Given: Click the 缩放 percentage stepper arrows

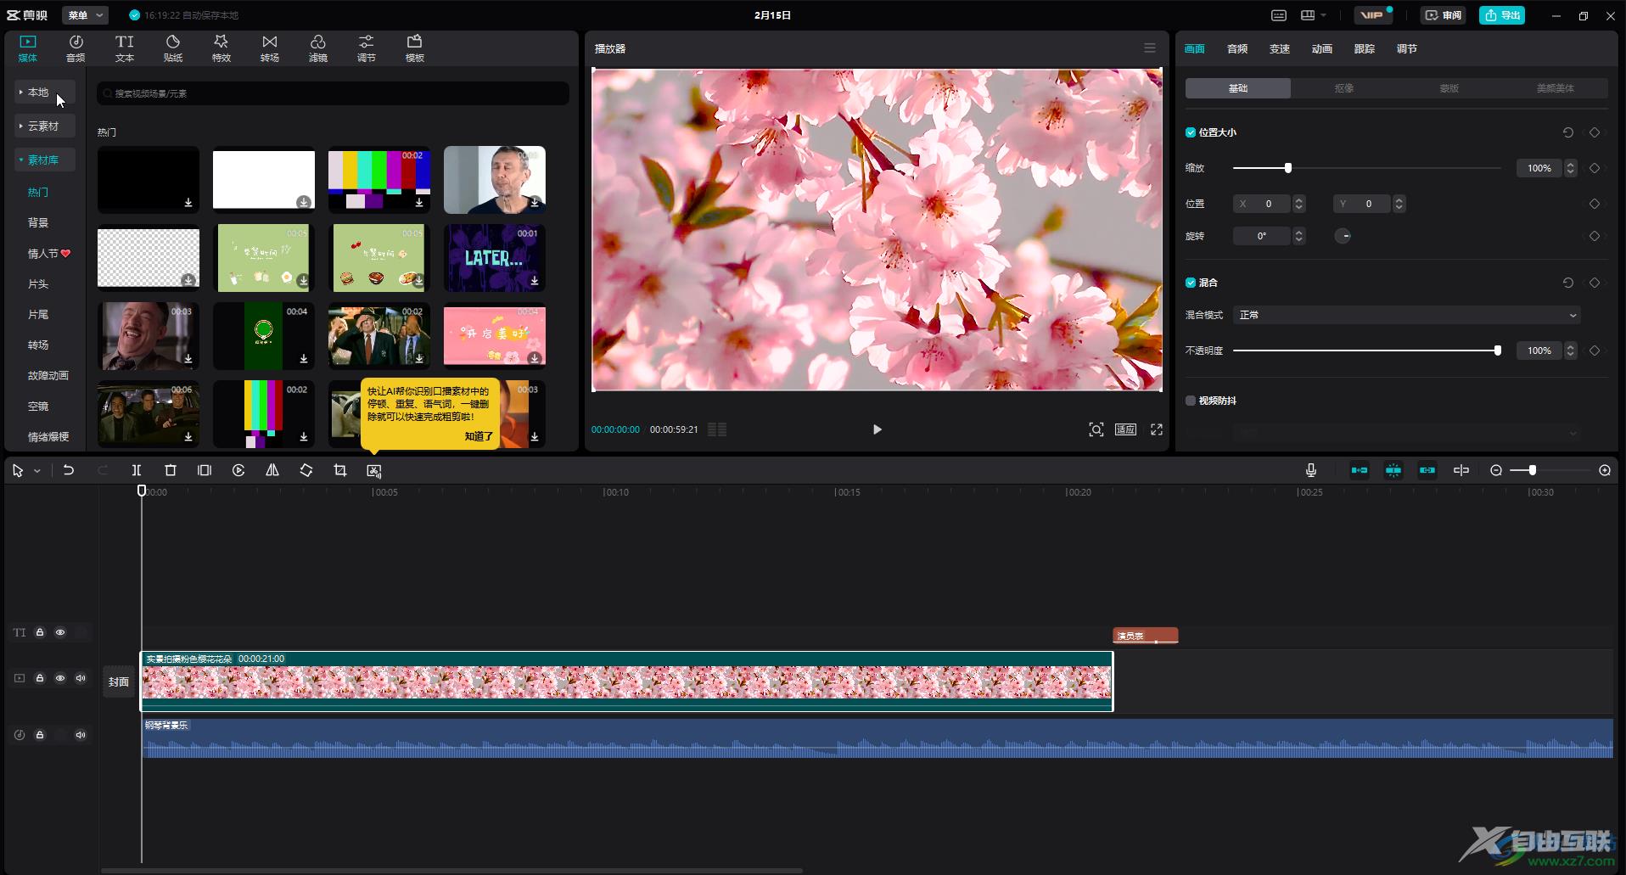Looking at the screenshot, I should [1570, 168].
